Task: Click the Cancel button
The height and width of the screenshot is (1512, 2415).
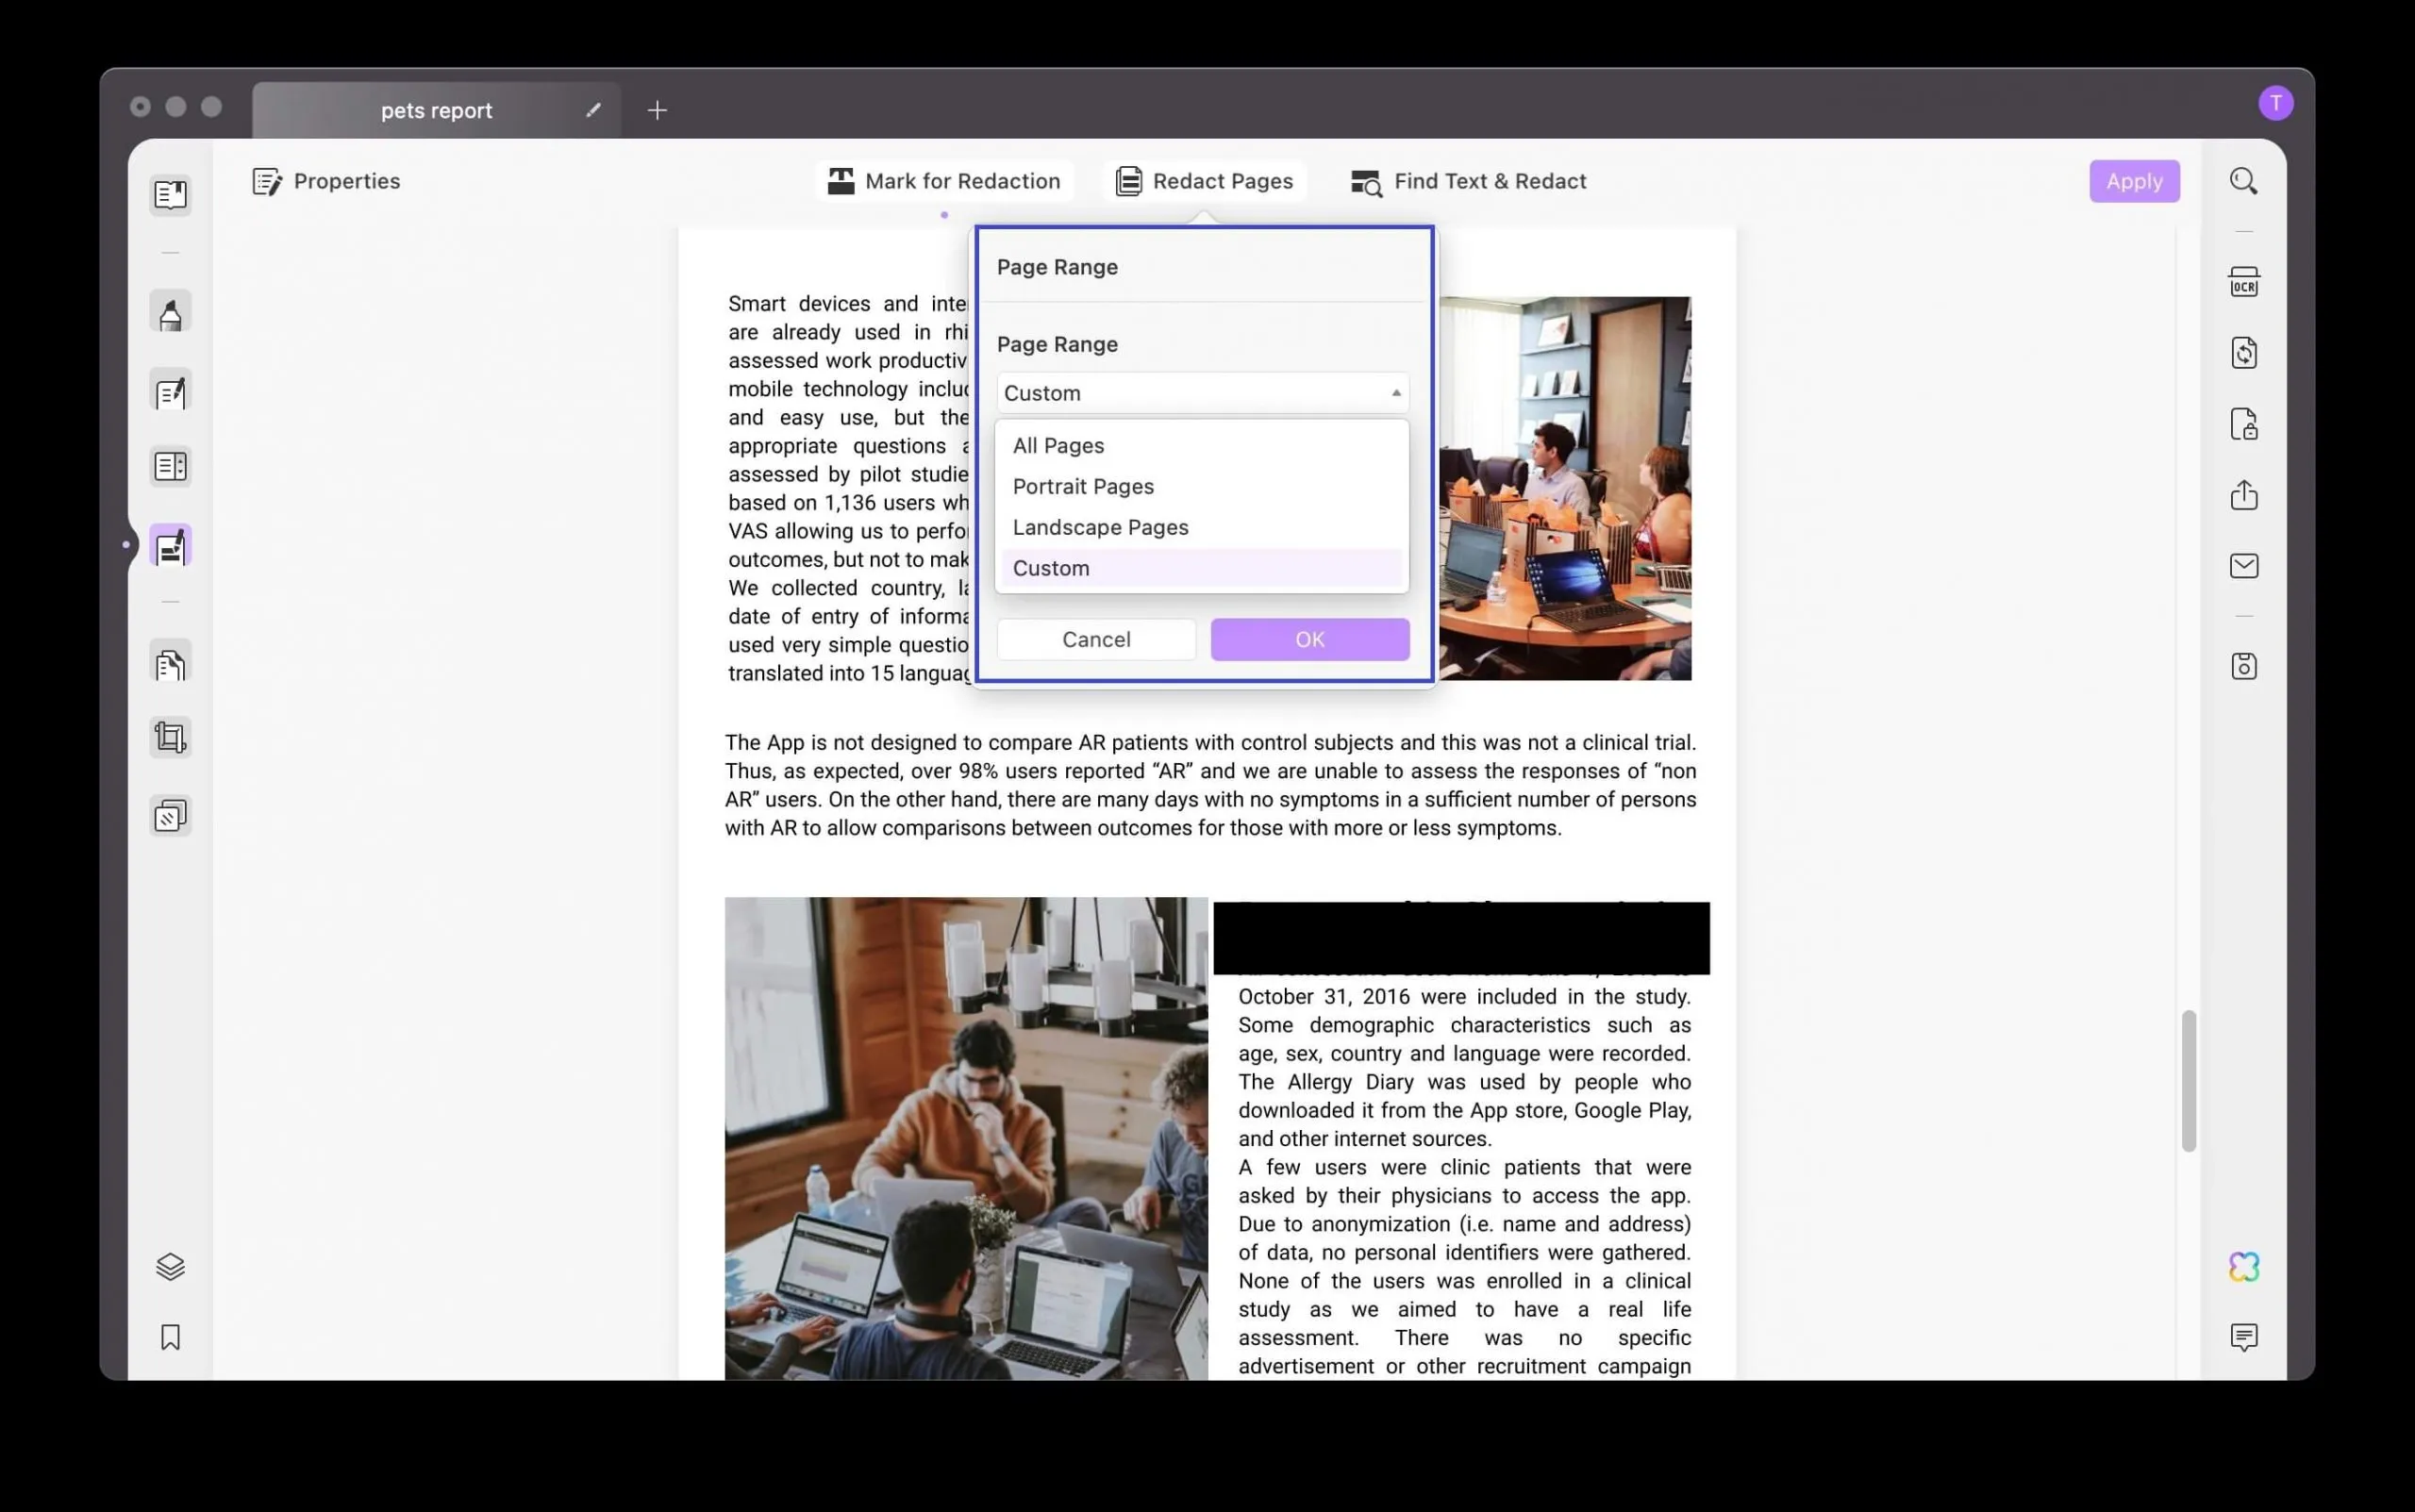Action: pyautogui.click(x=1096, y=640)
